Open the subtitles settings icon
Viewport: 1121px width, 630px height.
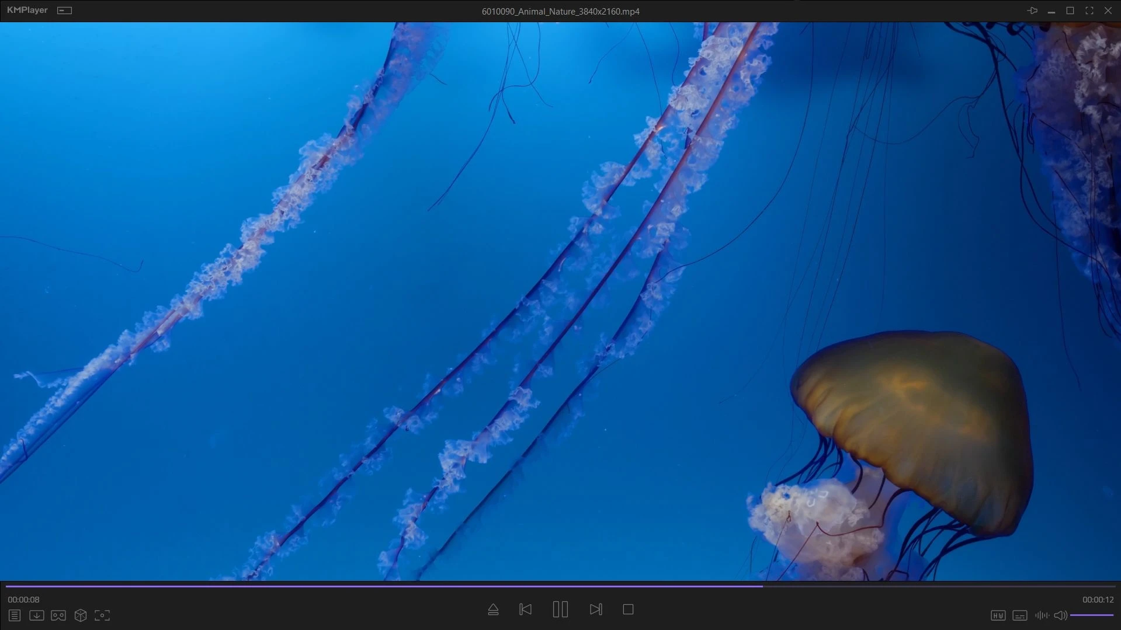1020,615
